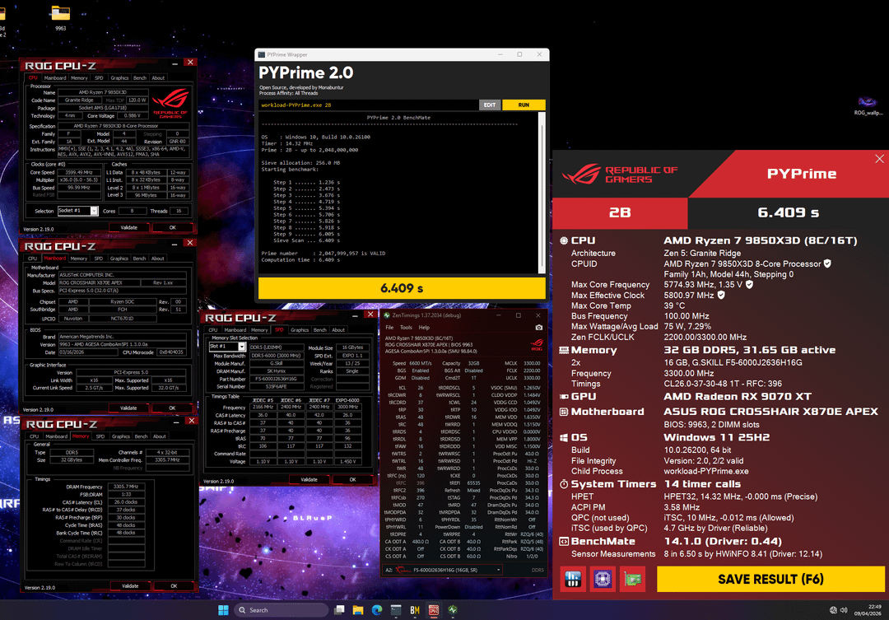Click the Windows Start button on the taskbar
Screen dimensions: 889x620
pos(221,610)
